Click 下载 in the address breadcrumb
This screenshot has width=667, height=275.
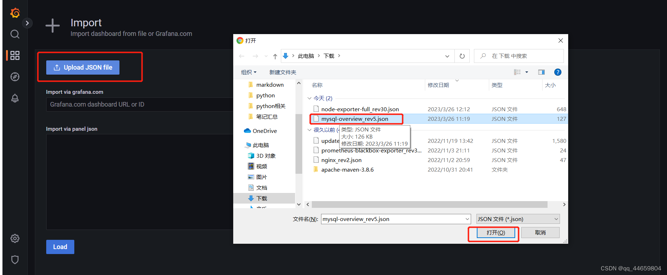[x=329, y=56]
